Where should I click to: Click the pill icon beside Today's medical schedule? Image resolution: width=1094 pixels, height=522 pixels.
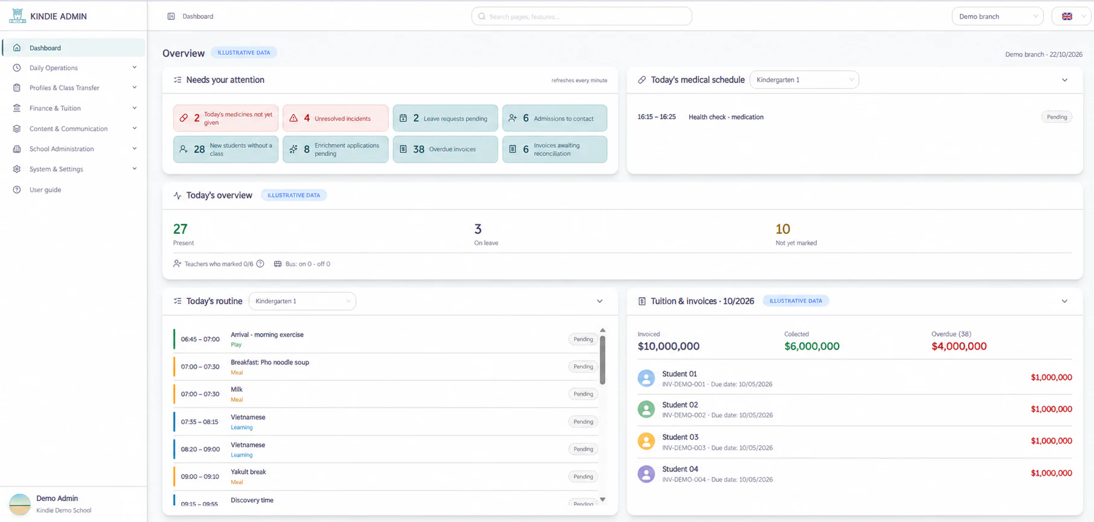point(642,80)
